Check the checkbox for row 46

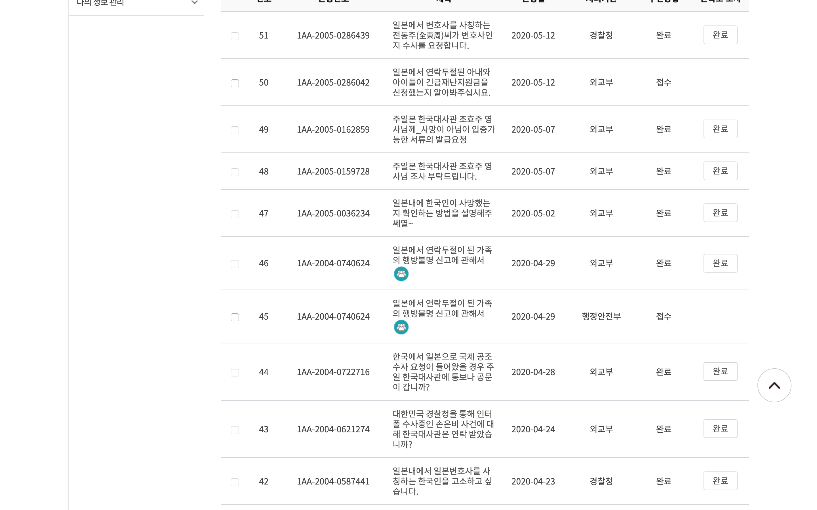[235, 264]
